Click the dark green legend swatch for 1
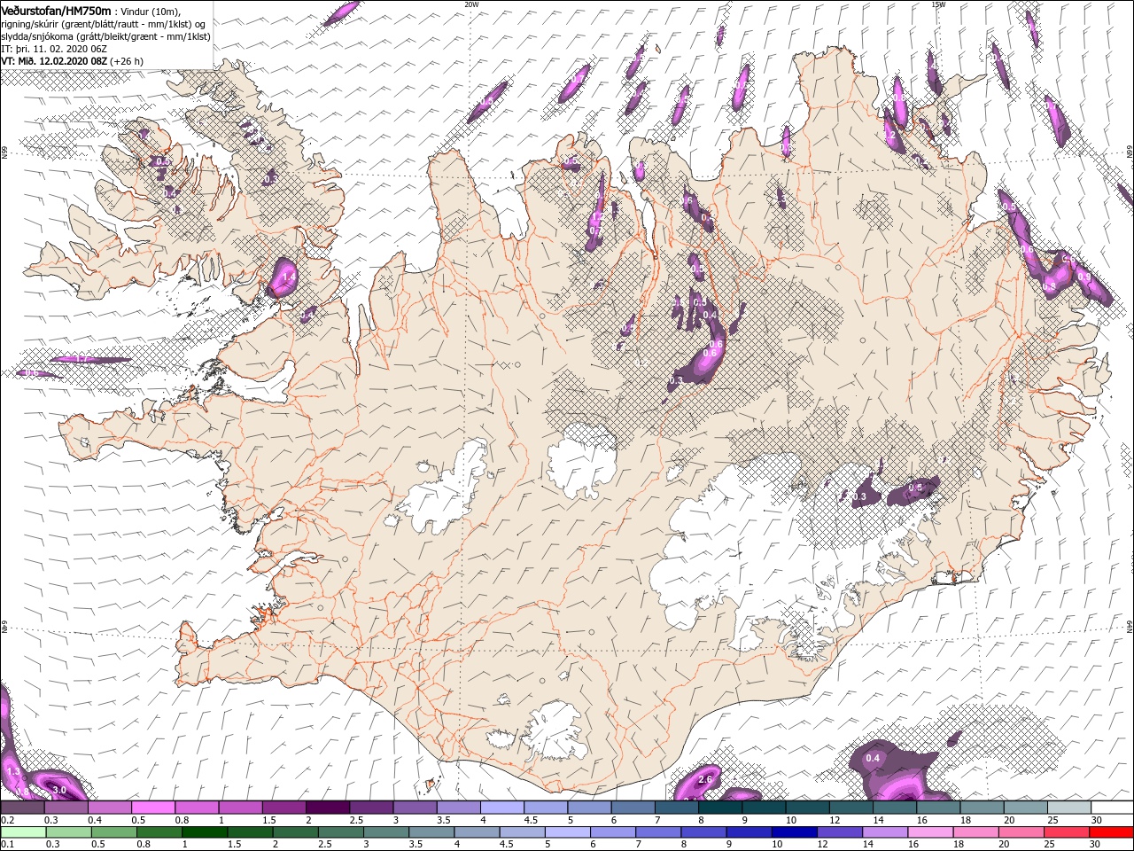This screenshot has width=1134, height=851. [205, 832]
